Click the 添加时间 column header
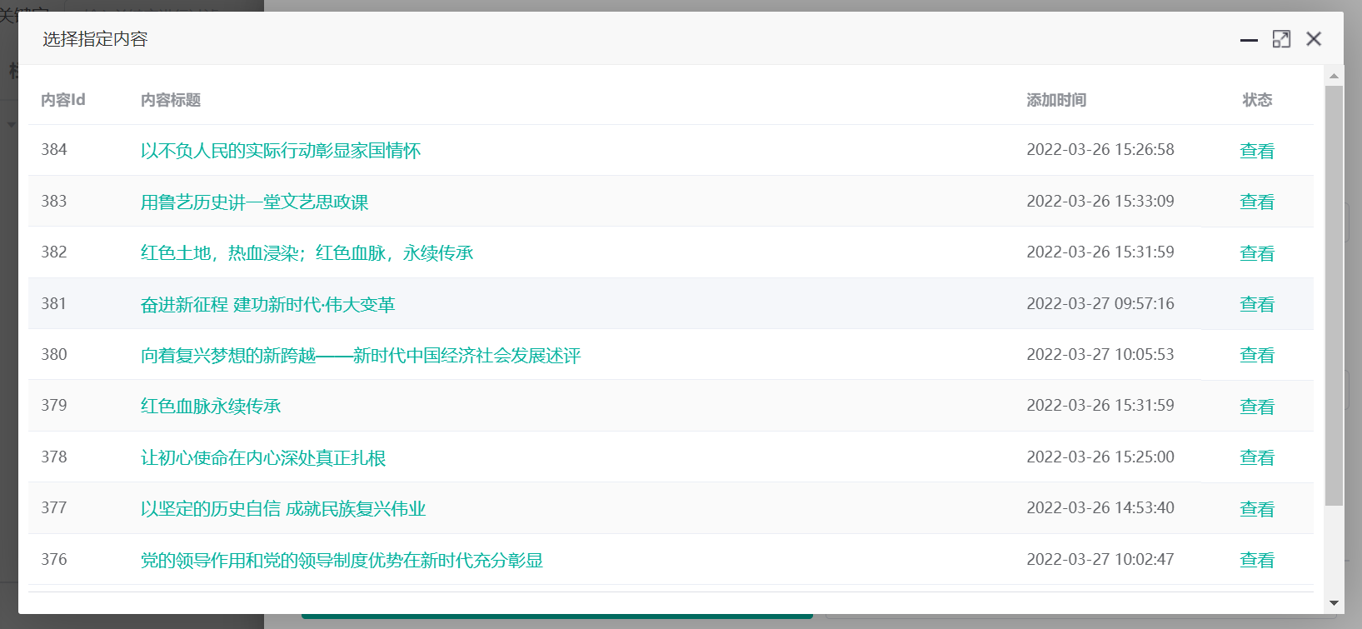Screen dimensions: 1362x629 [1055, 100]
